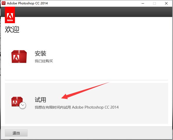The height and width of the screenshot is (140, 173).
Task: Close the Photoshop installer window
Action: (x=166, y=3)
